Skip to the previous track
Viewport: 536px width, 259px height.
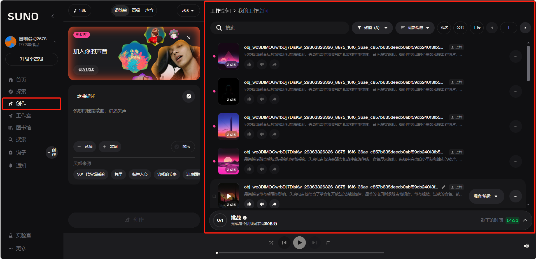284,243
